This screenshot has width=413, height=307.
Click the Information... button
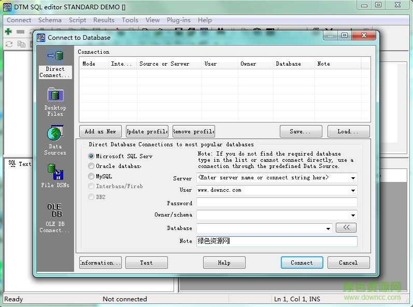(101, 263)
